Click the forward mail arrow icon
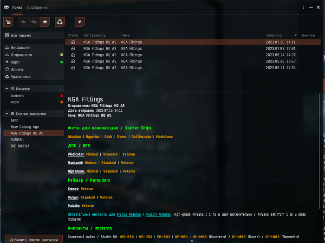Image resolution: width=325 pixels, height=243 pixels. click(45, 22)
